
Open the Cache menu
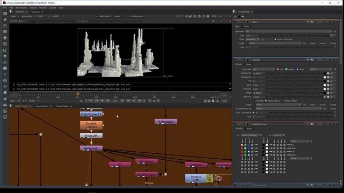(53, 8)
